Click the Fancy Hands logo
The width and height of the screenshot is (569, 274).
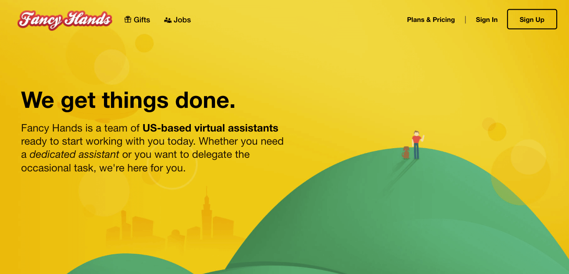(65, 20)
